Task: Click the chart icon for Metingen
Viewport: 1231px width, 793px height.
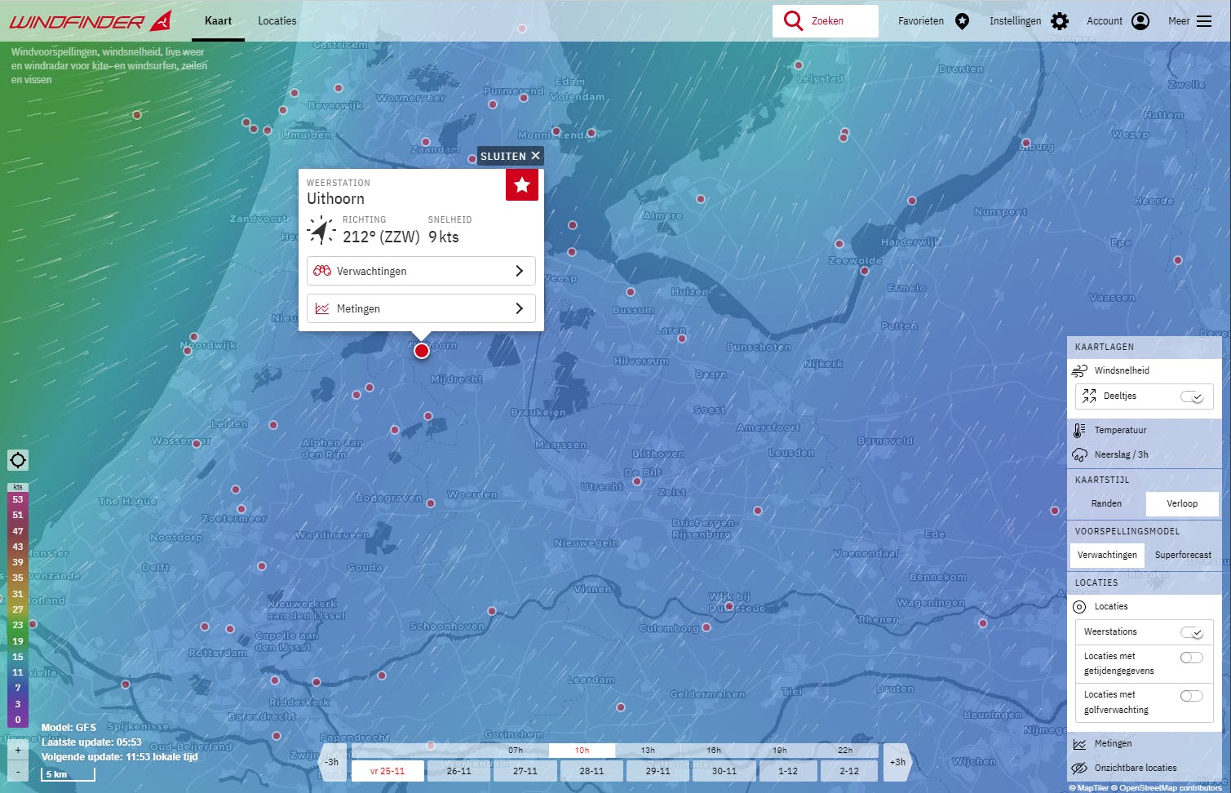Action: [322, 308]
